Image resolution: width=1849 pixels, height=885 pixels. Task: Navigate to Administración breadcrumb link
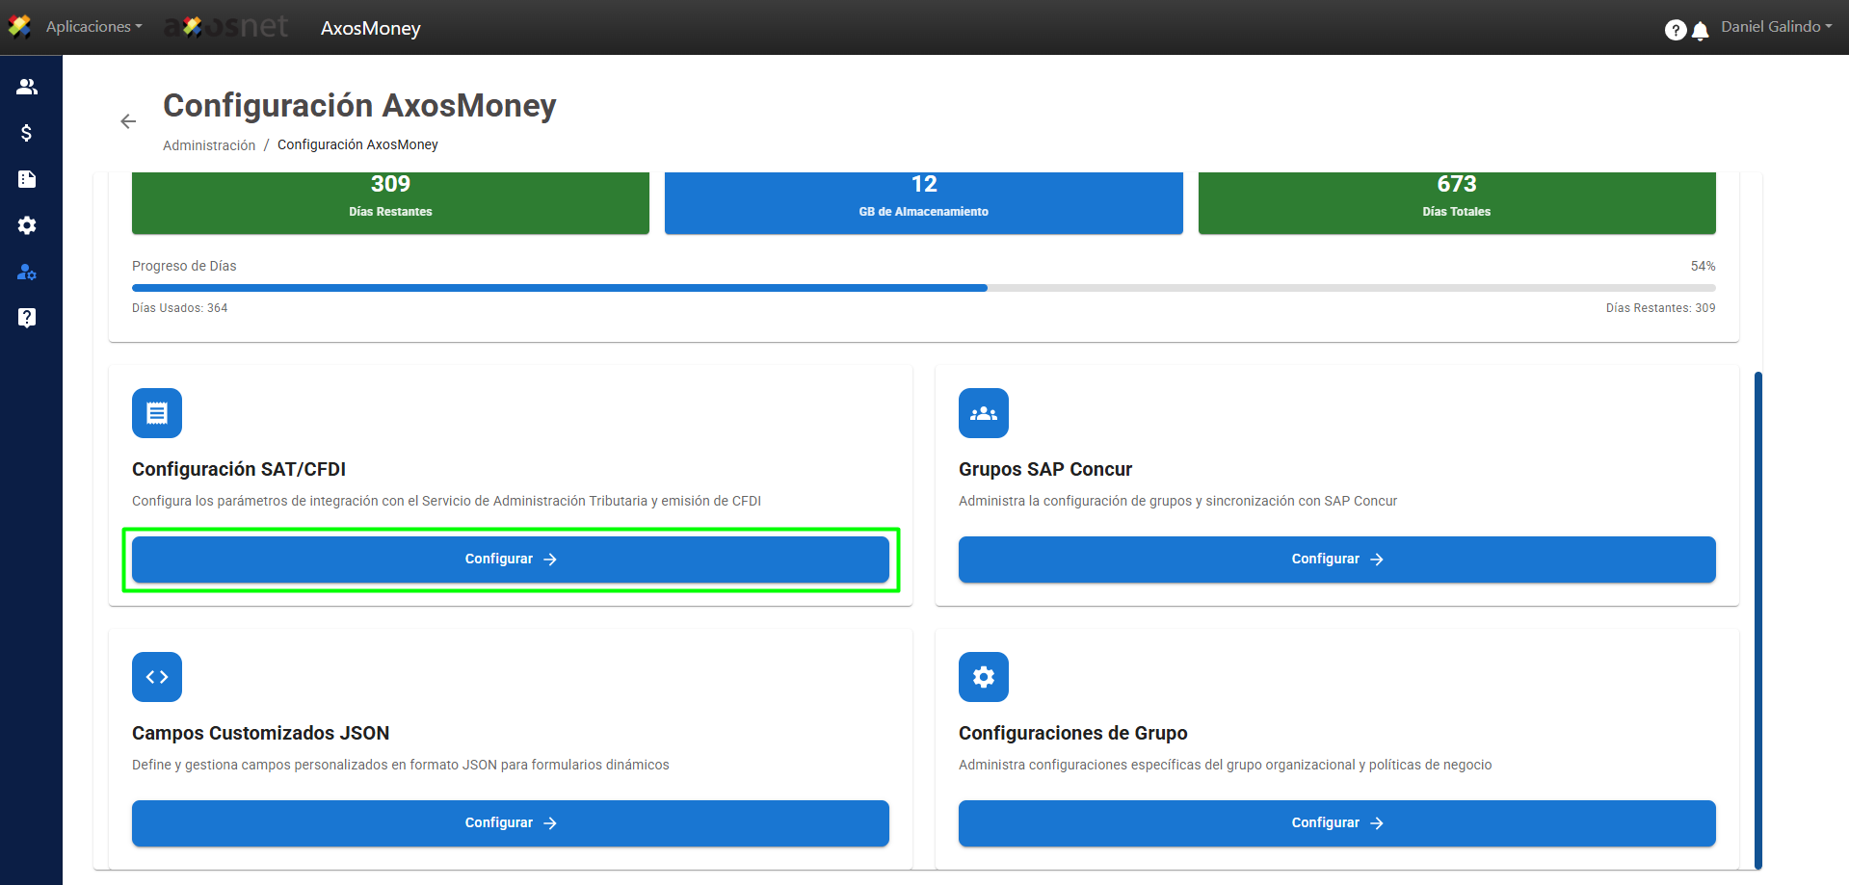pyautogui.click(x=209, y=145)
